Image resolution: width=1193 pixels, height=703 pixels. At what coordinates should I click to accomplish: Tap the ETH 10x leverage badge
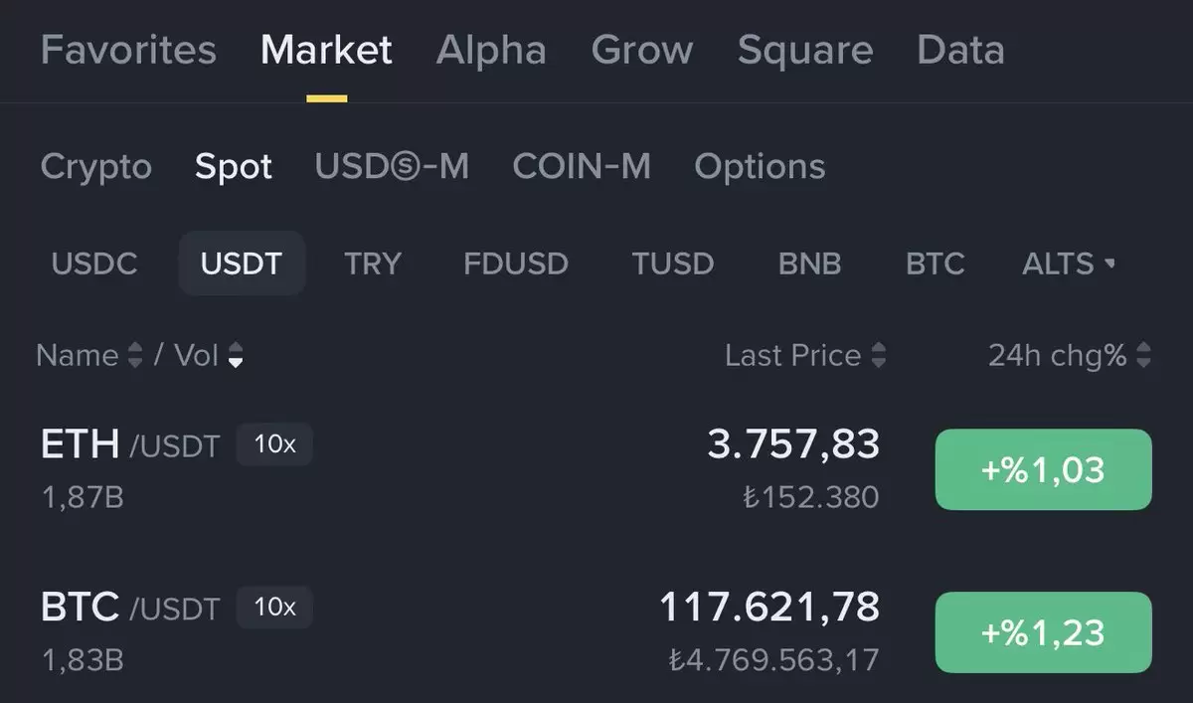point(274,444)
